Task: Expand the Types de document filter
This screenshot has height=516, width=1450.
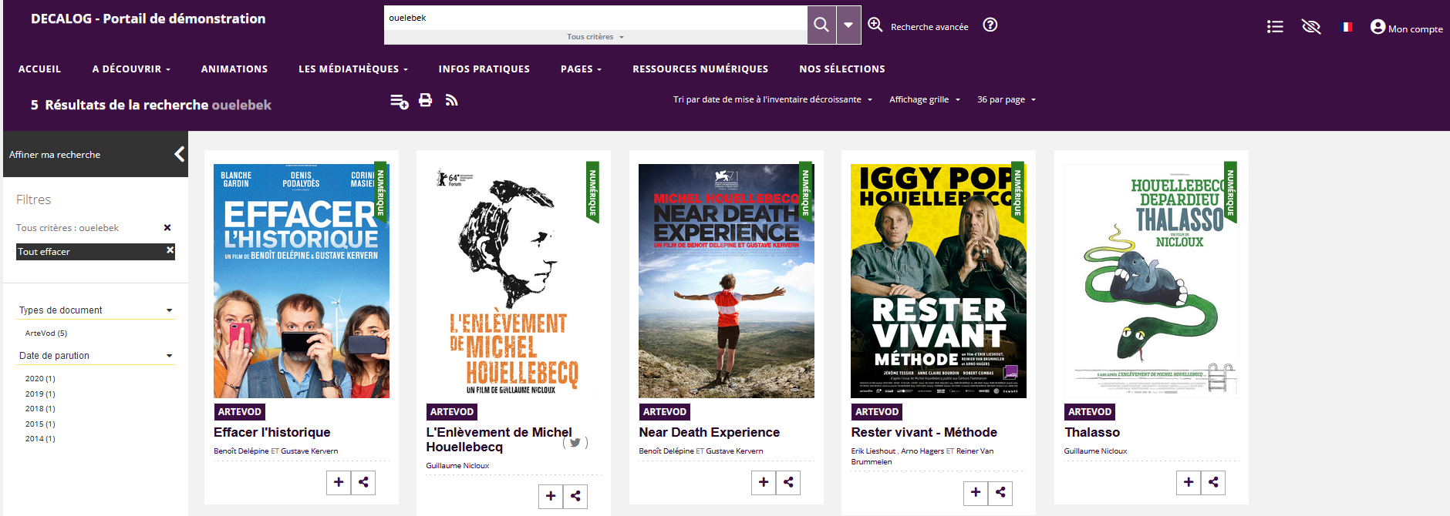Action: coord(96,310)
